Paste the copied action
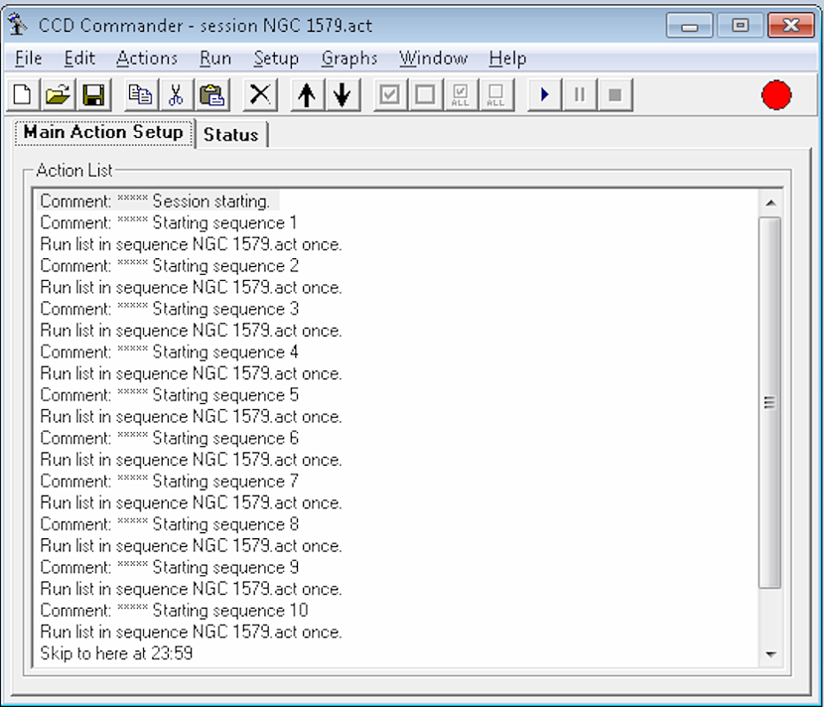Viewport: 824px width, 707px height. 211,94
